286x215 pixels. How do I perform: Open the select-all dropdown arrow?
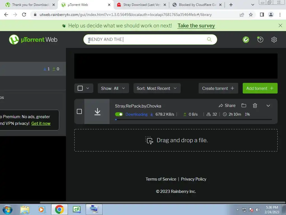[x=88, y=88]
